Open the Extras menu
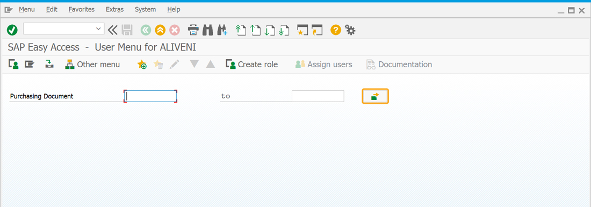591x207 pixels. (x=114, y=10)
